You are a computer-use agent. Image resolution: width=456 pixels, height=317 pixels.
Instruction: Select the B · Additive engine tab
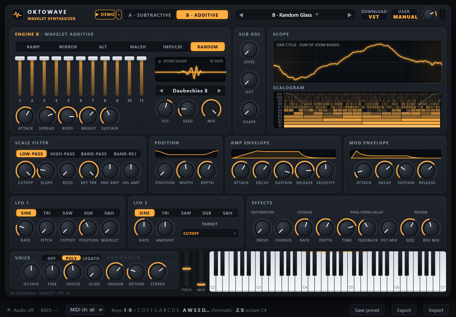(x=202, y=15)
